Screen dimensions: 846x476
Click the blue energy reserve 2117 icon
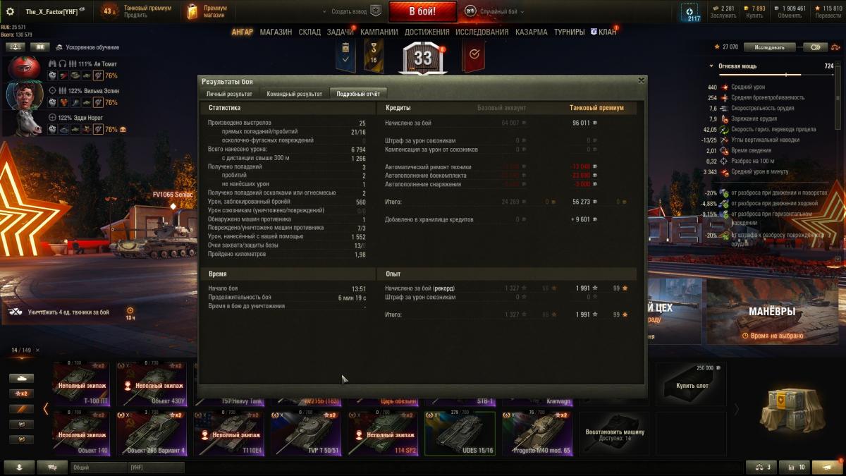tap(690, 12)
